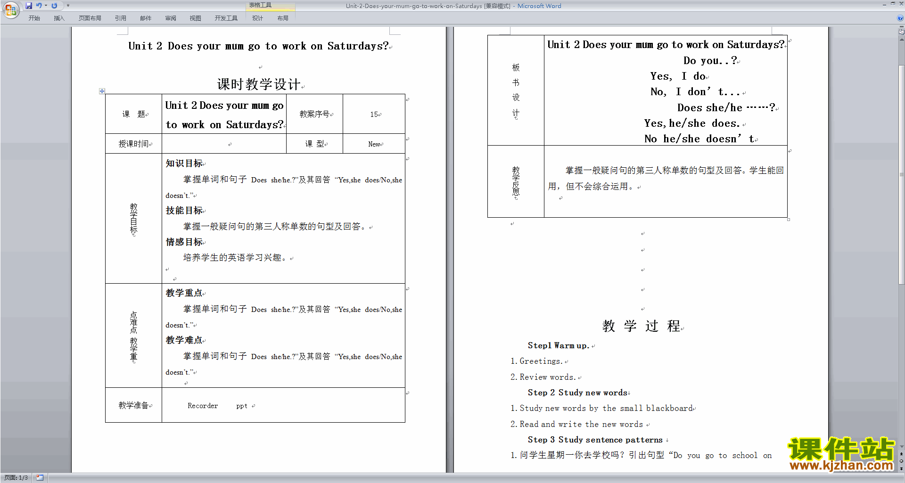Click the 教案序号 cell
905x483 pixels.
click(315, 114)
